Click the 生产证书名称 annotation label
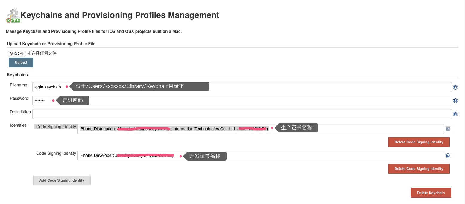Image resolution: width=465 pixels, height=204 pixels. click(x=297, y=128)
